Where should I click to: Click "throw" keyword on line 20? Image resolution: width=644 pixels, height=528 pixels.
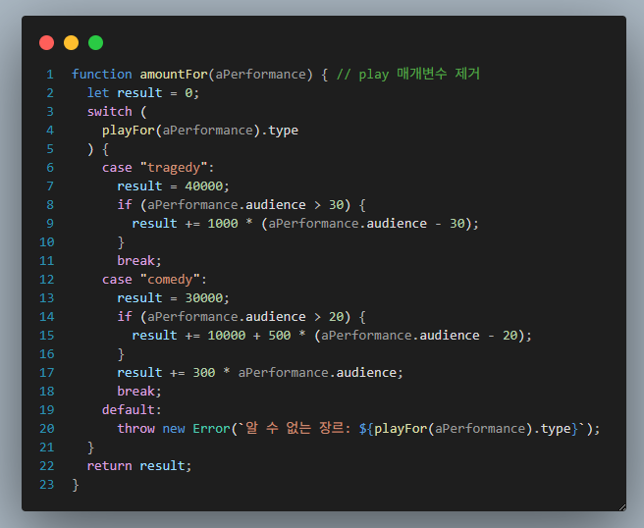pyautogui.click(x=135, y=429)
